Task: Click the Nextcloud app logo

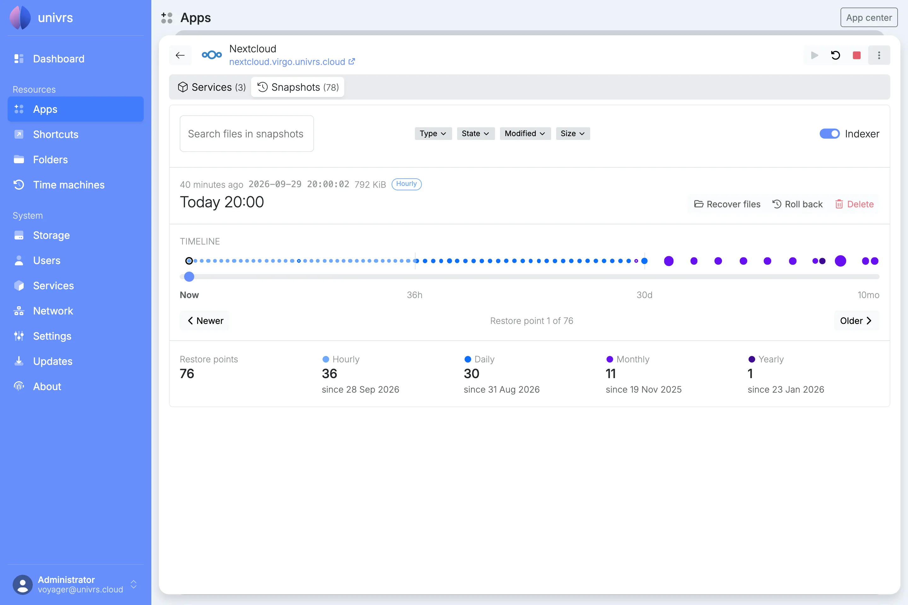Action: click(x=212, y=55)
